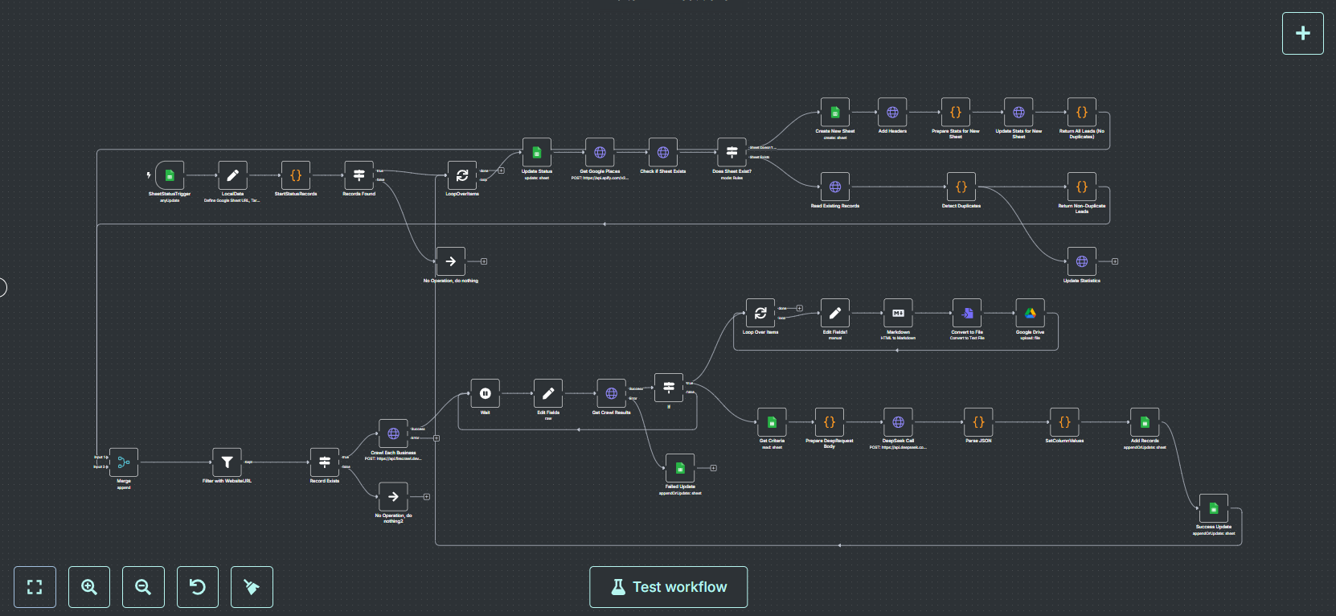Open Return All Leads (No Duplicates) node
The image size is (1336, 616).
(x=1082, y=113)
